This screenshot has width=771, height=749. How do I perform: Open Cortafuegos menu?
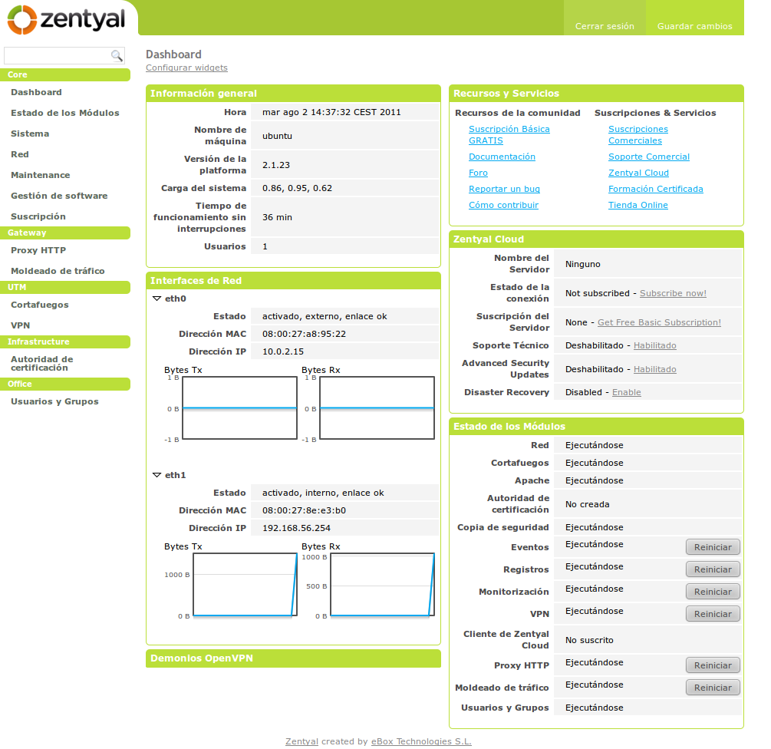click(x=40, y=305)
